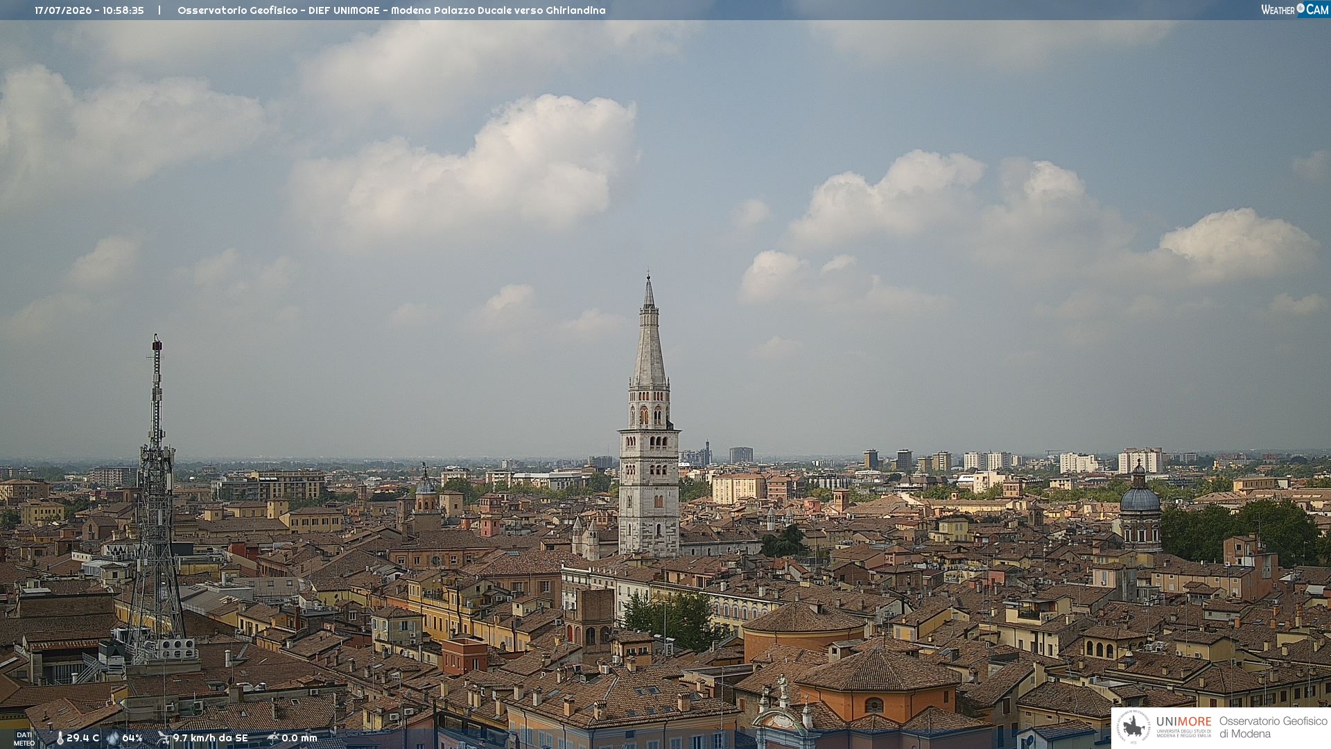Click the UNIMORE wordmark text

(x=1184, y=721)
